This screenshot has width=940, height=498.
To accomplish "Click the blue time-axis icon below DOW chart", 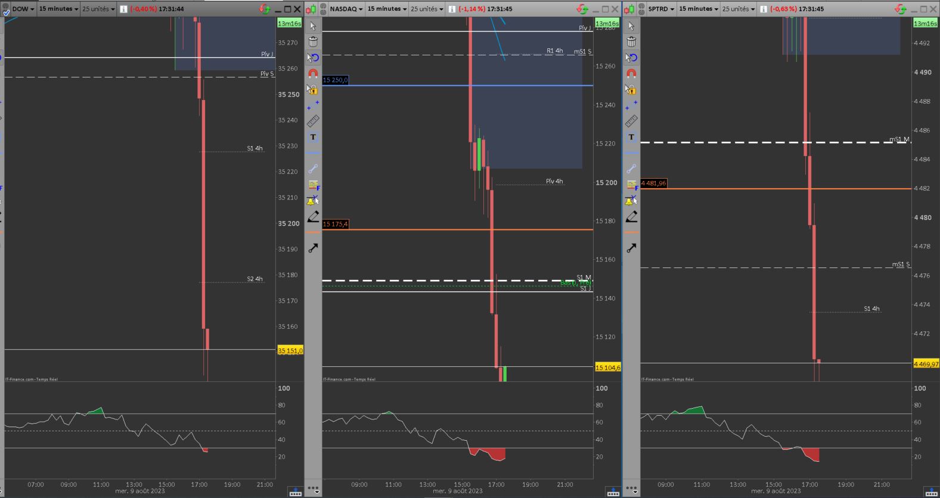I will pyautogui.click(x=295, y=492).
